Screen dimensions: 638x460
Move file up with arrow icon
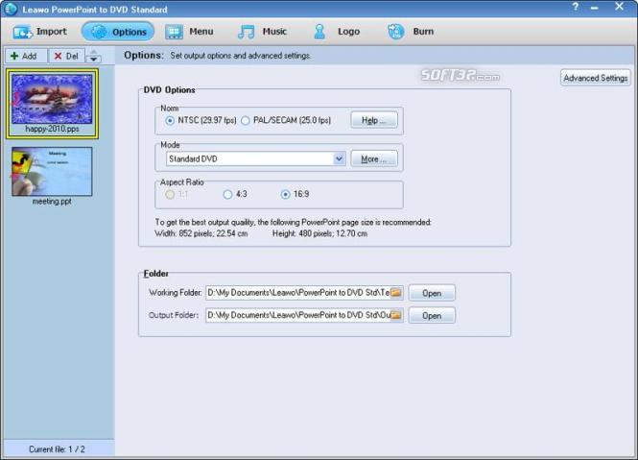pos(94,52)
